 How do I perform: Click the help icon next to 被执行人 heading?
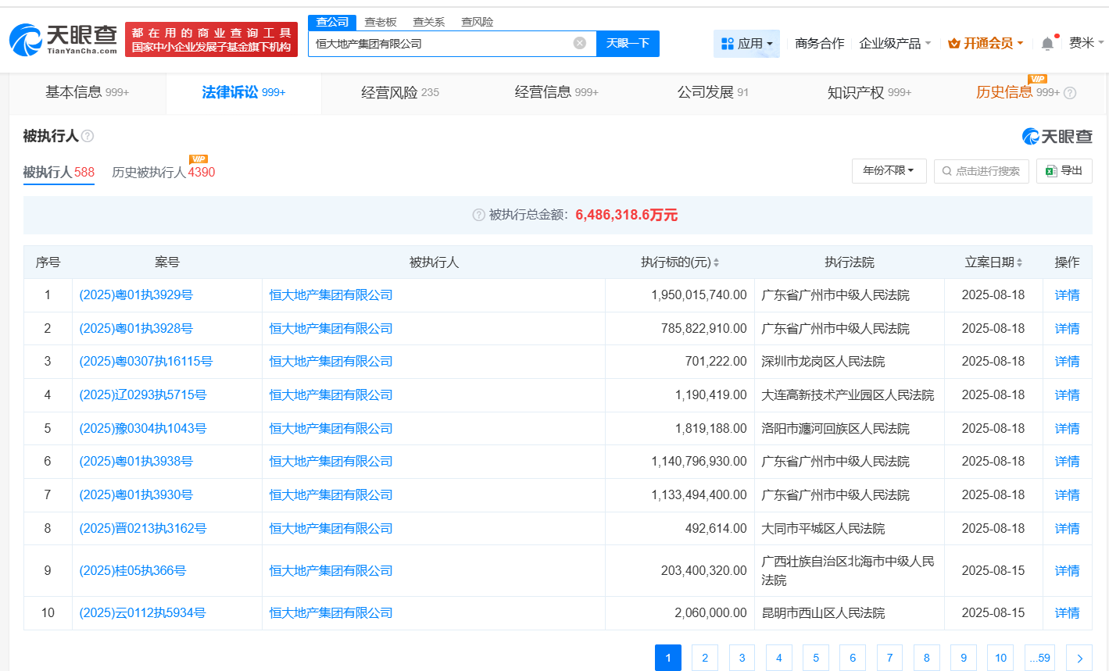tap(86, 136)
